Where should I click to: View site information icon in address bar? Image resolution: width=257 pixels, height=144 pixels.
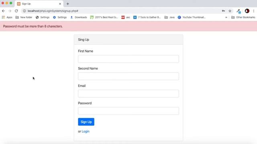(x=24, y=11)
